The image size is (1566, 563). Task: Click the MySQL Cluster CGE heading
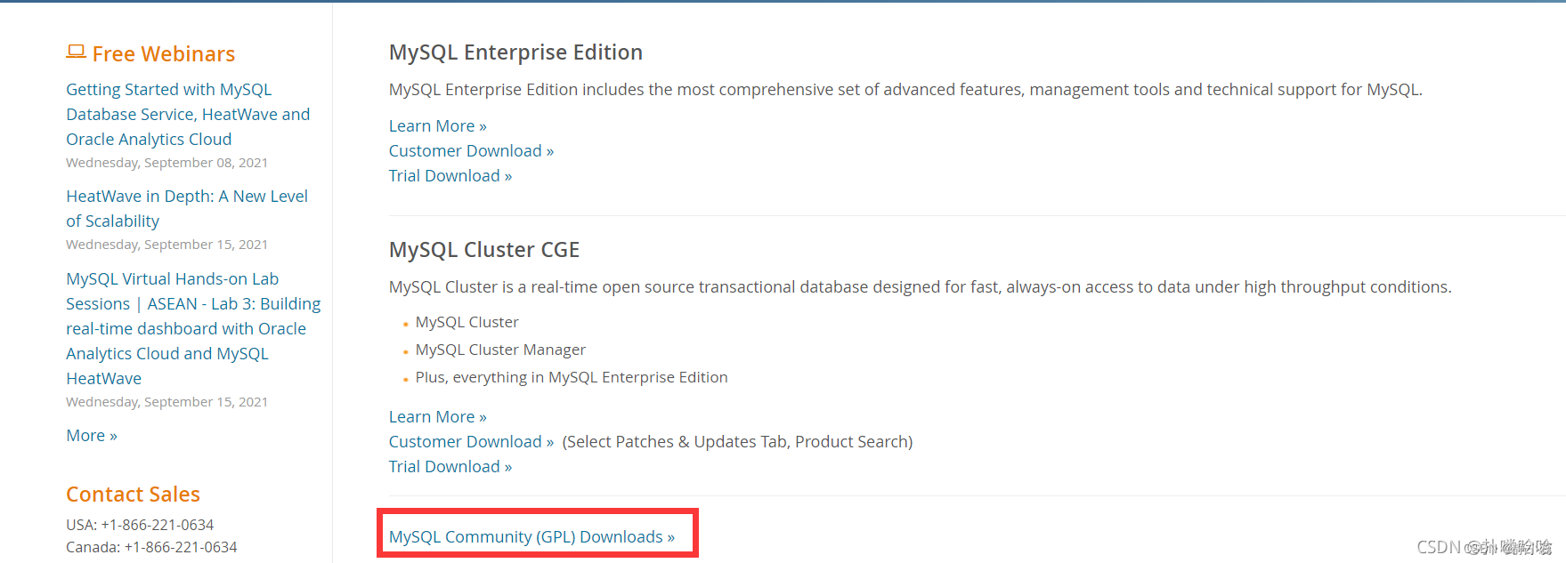tap(483, 250)
